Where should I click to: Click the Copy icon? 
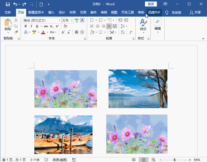tap(16, 26)
